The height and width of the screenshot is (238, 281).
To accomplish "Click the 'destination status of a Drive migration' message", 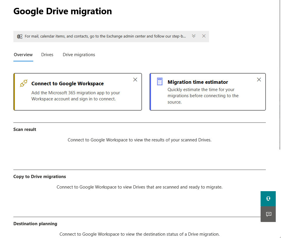I will (x=139, y=234).
